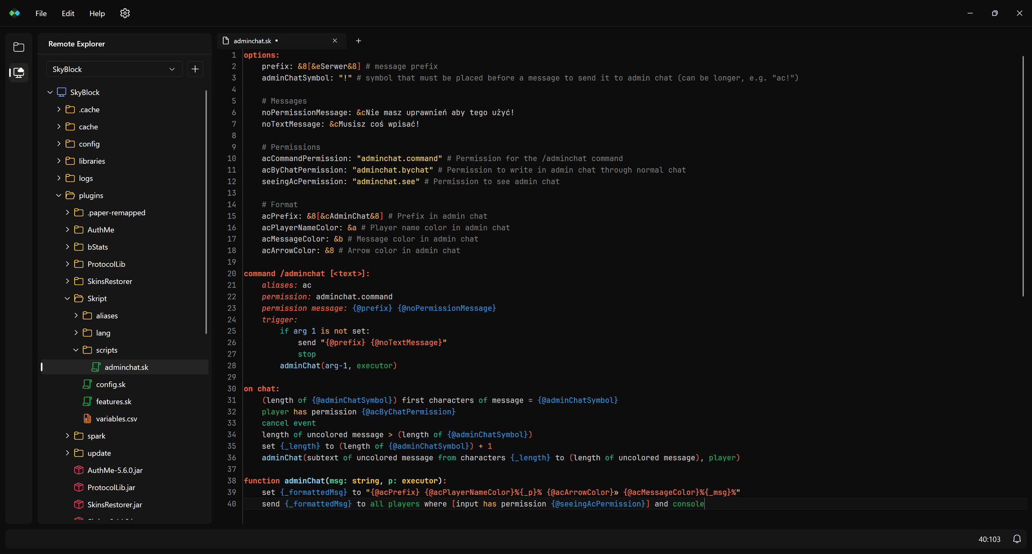Select the cache folder row

(x=124, y=127)
